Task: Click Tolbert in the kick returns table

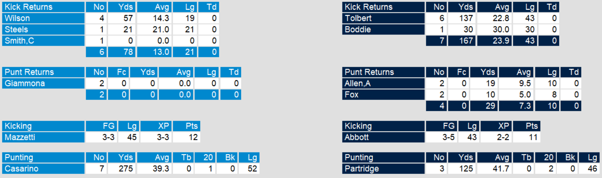Action: pyautogui.click(x=358, y=18)
